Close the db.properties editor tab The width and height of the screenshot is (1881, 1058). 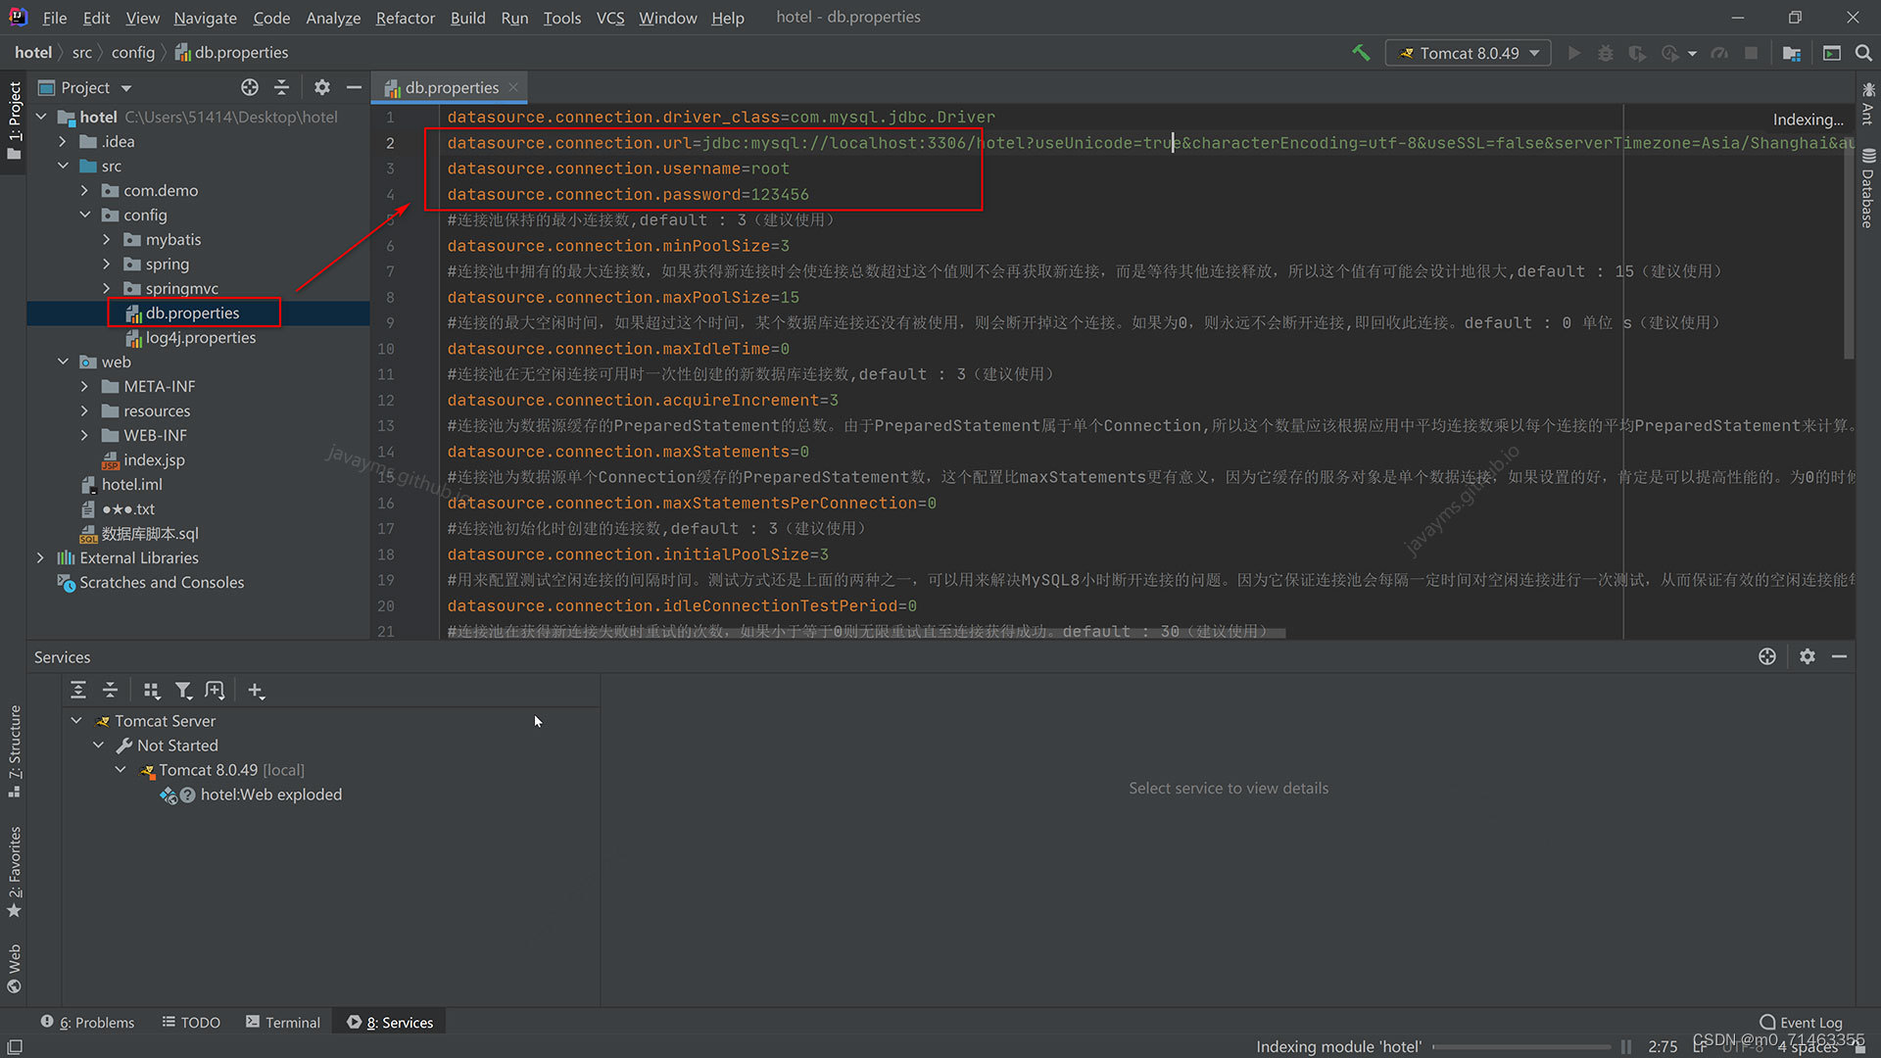pos(512,87)
